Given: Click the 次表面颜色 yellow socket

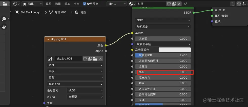Looking at the screenshot, I should [132, 50].
